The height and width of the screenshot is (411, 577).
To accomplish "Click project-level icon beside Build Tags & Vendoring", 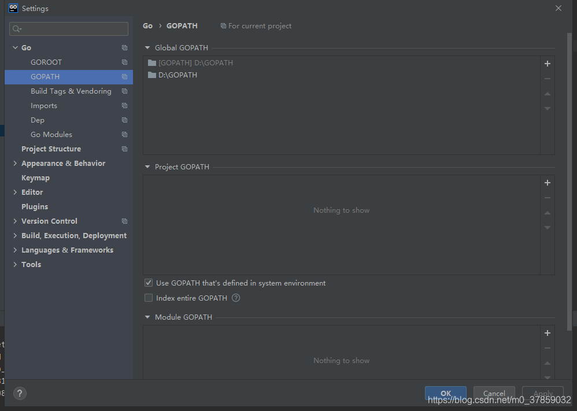I will click(124, 91).
